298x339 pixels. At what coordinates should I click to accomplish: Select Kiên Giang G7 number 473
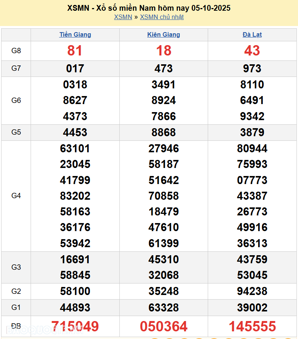coord(163,68)
